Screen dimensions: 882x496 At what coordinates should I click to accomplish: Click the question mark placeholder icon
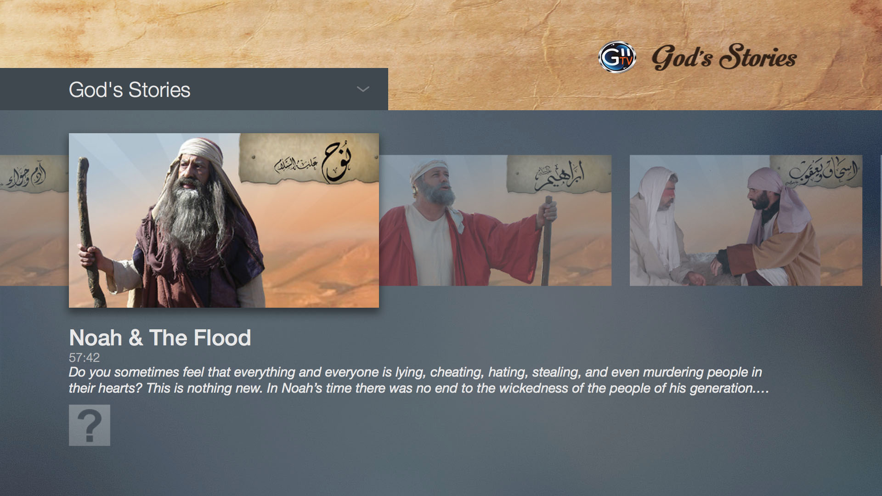tap(90, 425)
